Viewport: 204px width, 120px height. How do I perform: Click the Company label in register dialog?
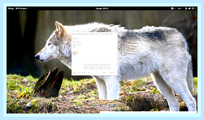[x=77, y=42]
